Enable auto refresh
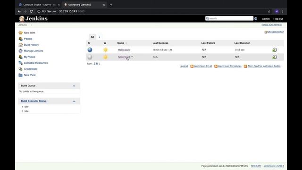Viewport: 302px width, 170px height. click(x=272, y=25)
